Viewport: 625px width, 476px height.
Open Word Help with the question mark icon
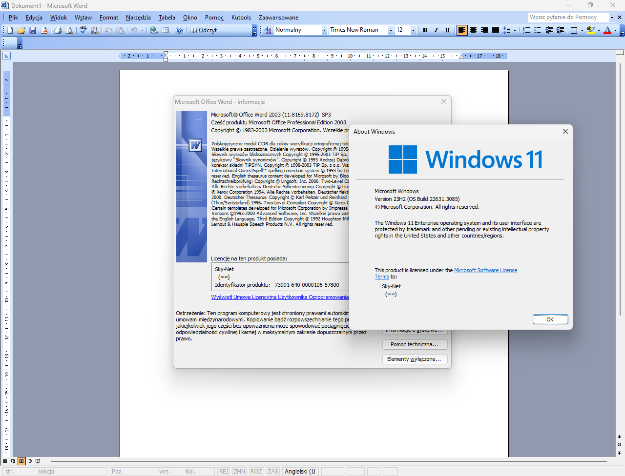click(179, 30)
